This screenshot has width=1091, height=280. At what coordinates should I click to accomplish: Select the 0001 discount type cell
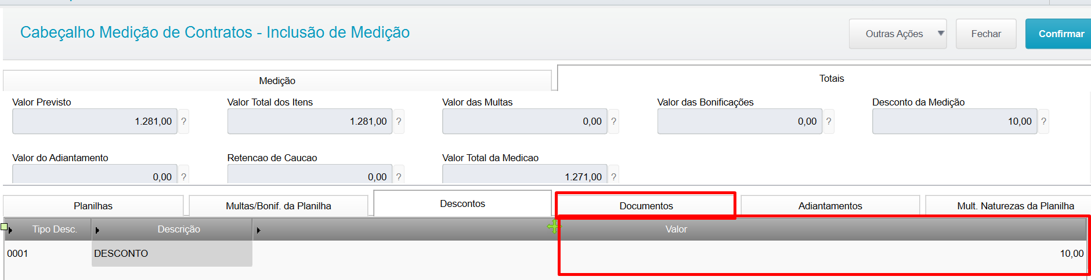tap(48, 253)
